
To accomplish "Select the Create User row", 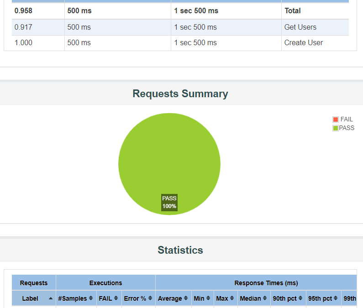I will tap(303, 43).
